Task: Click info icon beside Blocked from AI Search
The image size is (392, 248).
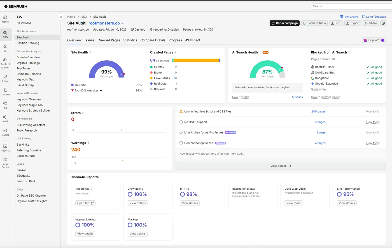Action: click(349, 52)
